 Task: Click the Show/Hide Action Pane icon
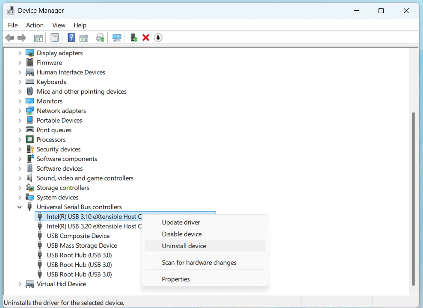click(x=84, y=38)
